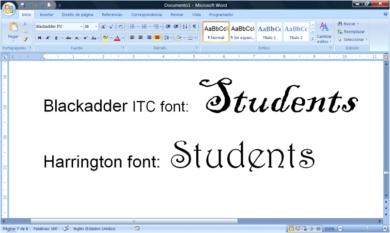Toggle italic (K) formatting
The image size is (390, 233).
[x=48, y=38]
